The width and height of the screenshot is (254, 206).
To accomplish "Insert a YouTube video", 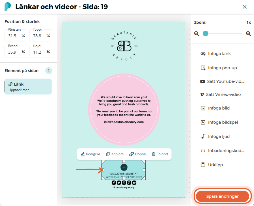I will click(223, 81).
